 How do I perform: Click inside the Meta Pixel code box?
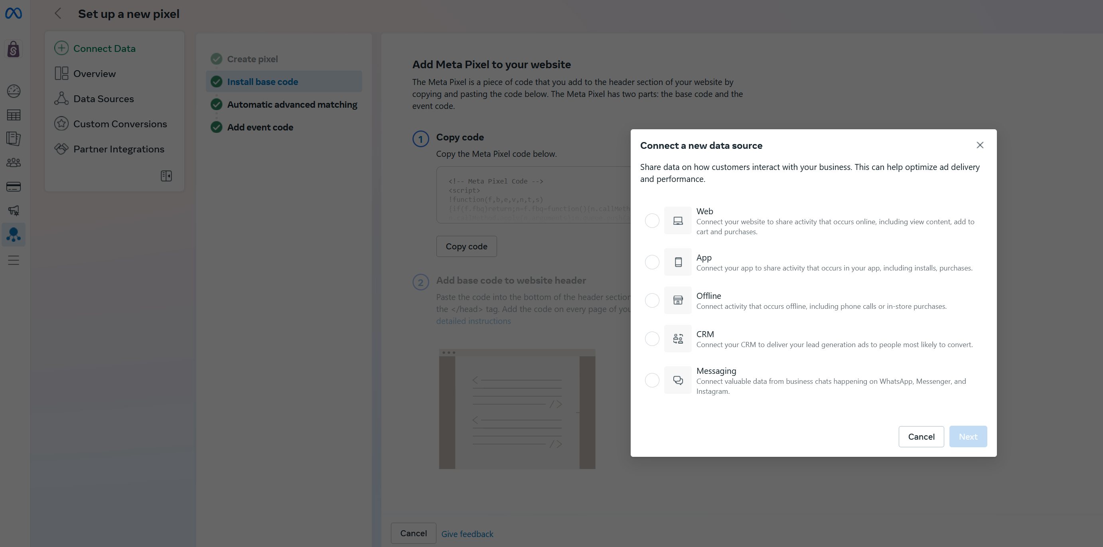point(533,195)
